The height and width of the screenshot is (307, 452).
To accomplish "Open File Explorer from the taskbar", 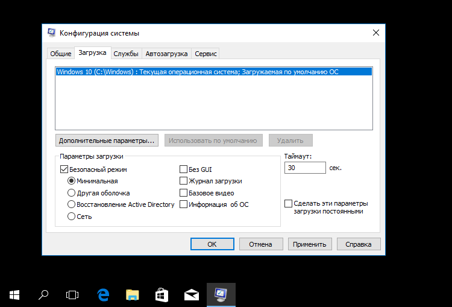I will click(132, 294).
